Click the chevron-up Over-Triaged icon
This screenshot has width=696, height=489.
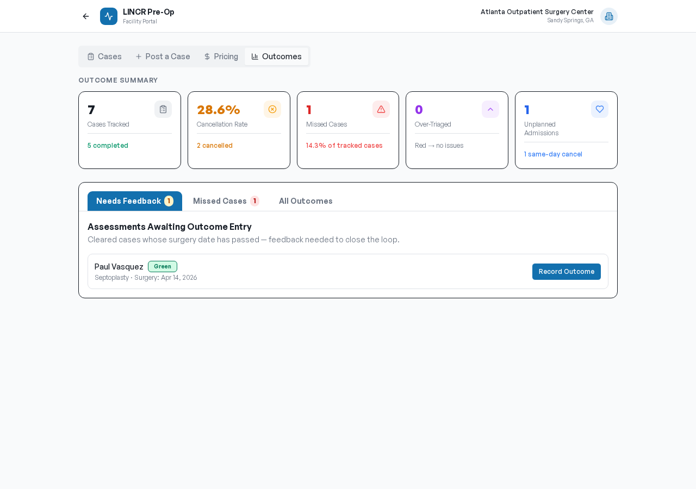click(x=490, y=109)
